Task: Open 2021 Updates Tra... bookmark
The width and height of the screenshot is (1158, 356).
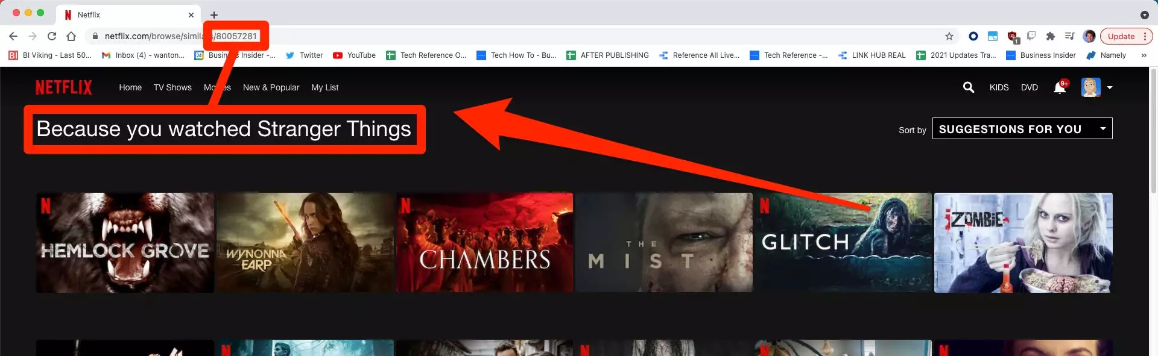Action: (956, 55)
